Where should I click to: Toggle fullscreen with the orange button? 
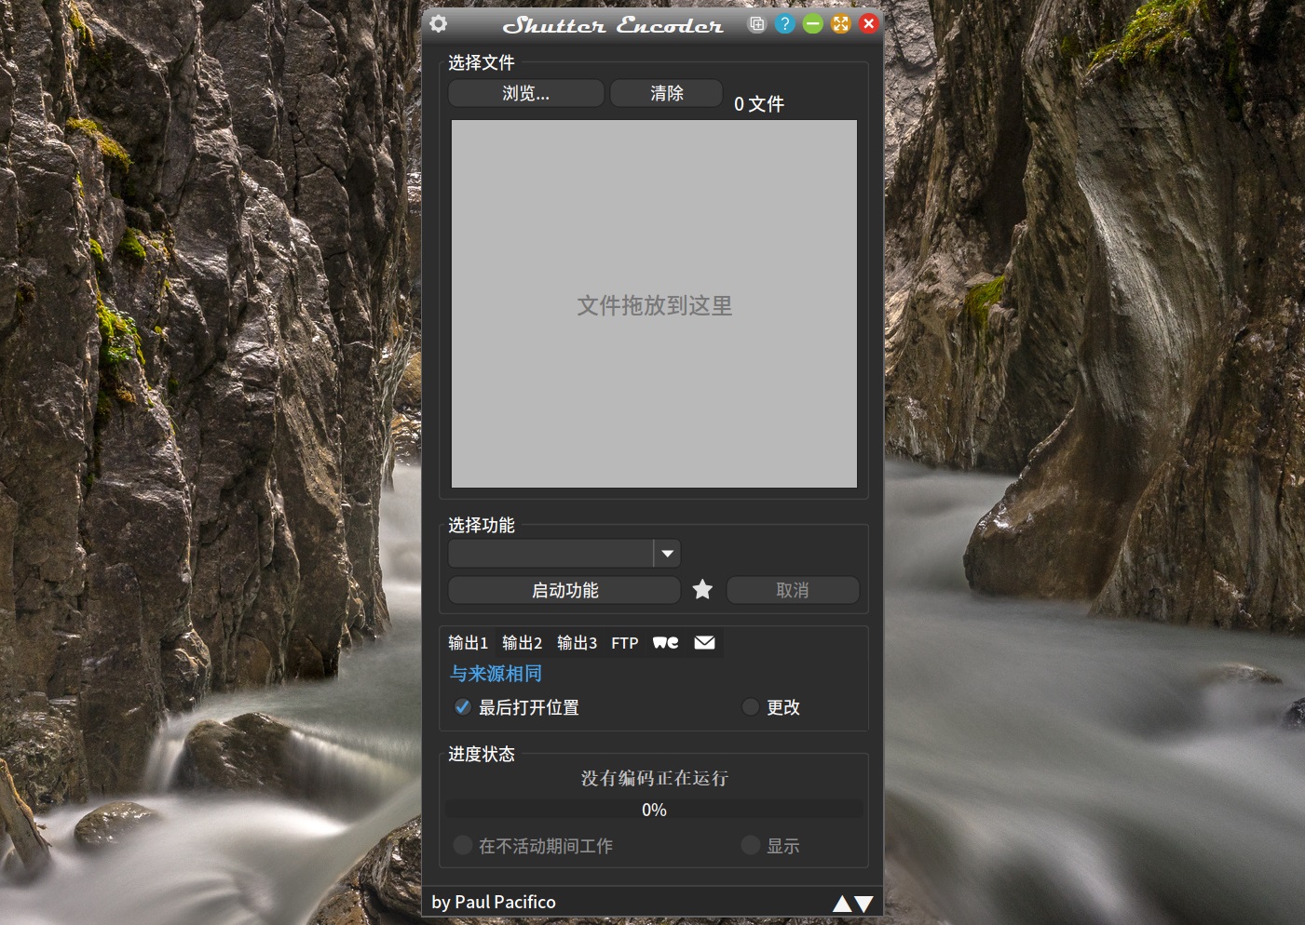tap(841, 24)
